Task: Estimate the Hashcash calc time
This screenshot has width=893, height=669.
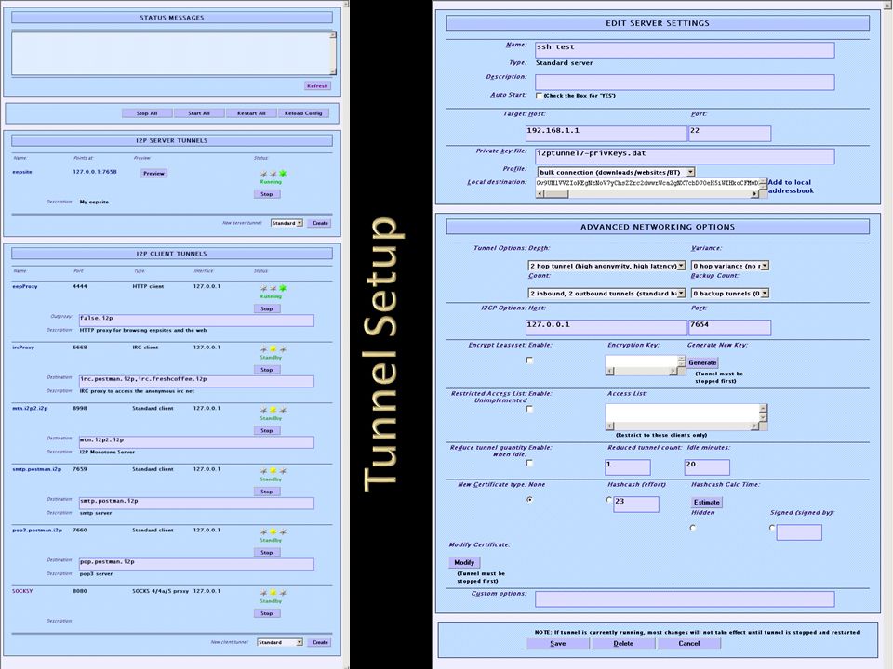Action: [707, 503]
